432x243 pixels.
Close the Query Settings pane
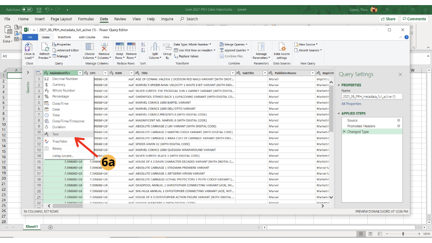[400, 74]
